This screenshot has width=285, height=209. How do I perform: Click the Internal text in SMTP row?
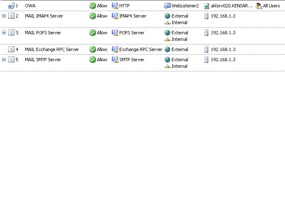point(179,66)
